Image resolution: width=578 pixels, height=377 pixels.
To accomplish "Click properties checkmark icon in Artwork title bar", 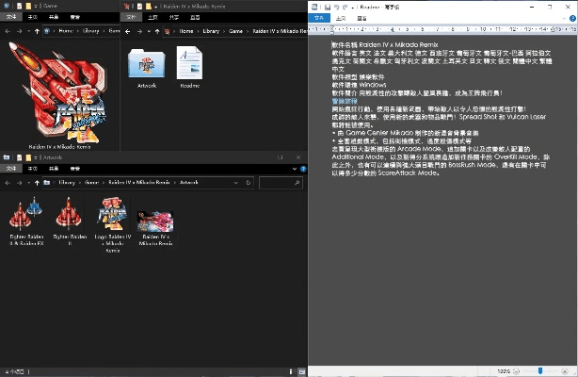I will (19, 157).
